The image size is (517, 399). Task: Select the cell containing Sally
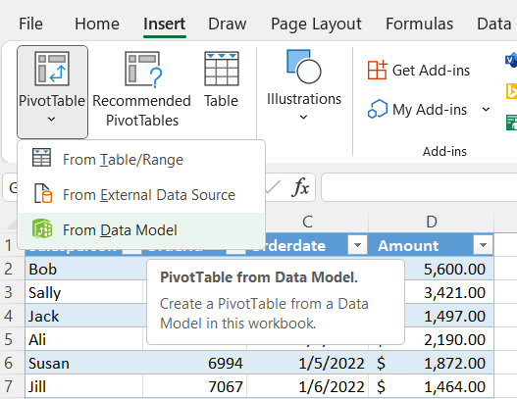(84, 292)
